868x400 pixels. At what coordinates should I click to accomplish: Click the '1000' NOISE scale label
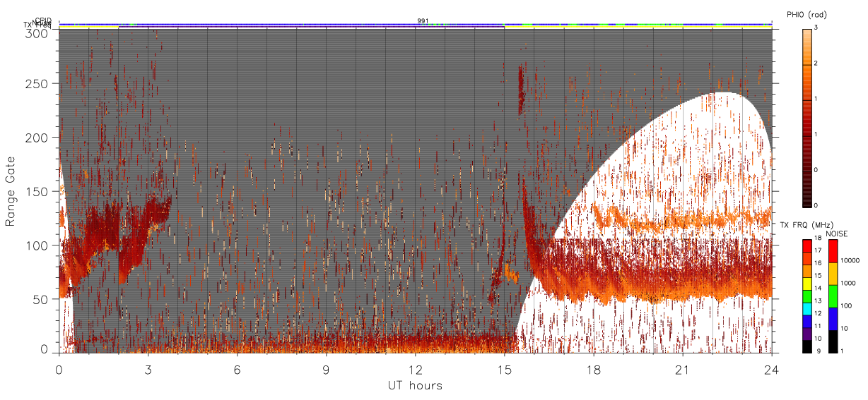(x=848, y=283)
